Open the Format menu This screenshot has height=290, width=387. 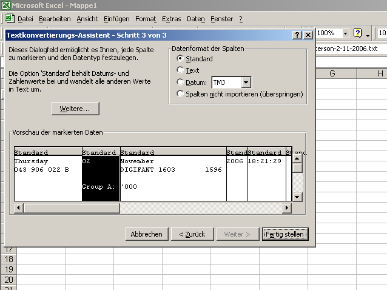pyautogui.click(x=146, y=19)
